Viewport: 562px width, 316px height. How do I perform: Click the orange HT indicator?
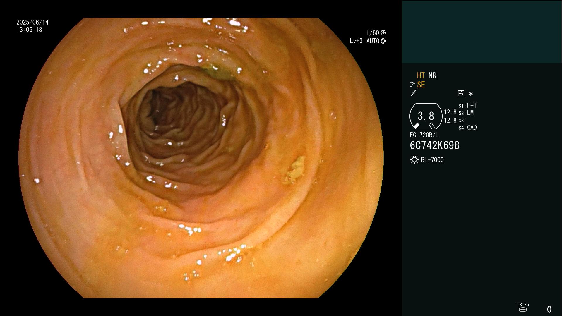pyautogui.click(x=421, y=75)
